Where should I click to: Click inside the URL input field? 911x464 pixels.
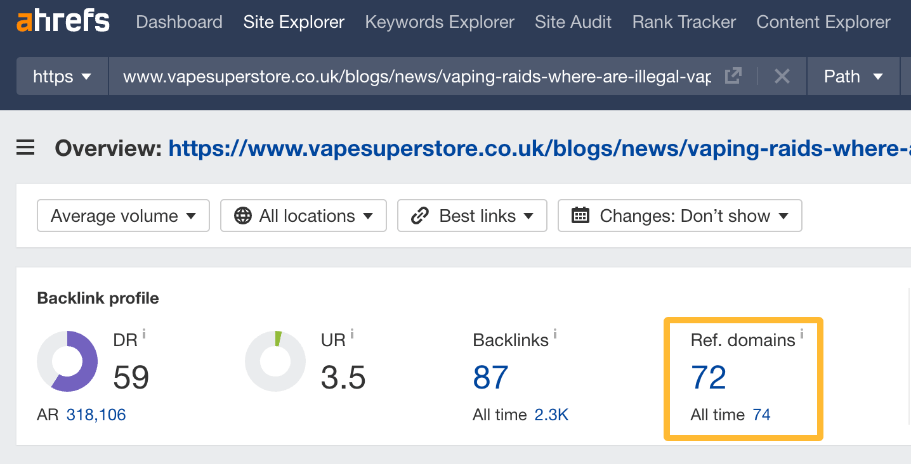tap(412, 76)
